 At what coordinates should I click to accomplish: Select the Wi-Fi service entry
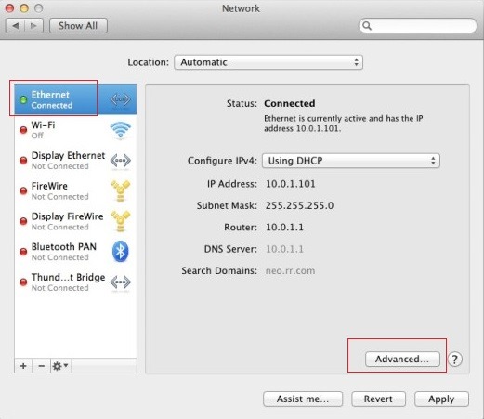[x=75, y=130]
